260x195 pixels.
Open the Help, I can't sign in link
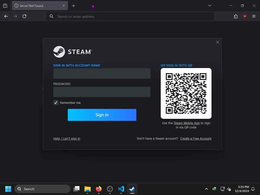(x=67, y=138)
